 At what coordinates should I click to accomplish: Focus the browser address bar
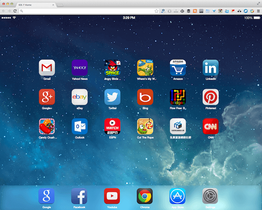[88, 11]
